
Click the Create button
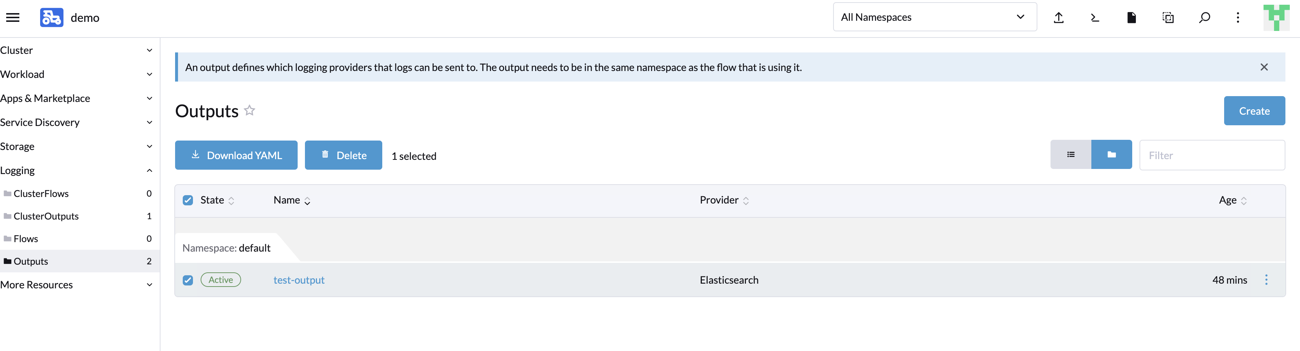click(1254, 111)
